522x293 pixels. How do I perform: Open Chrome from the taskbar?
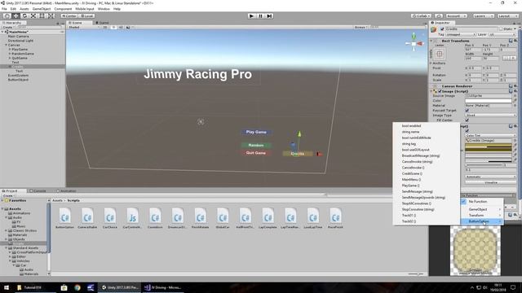pos(77,287)
